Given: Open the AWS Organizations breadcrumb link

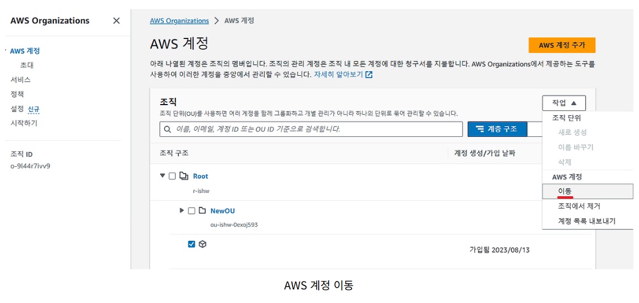Looking at the screenshot, I should pos(179,21).
